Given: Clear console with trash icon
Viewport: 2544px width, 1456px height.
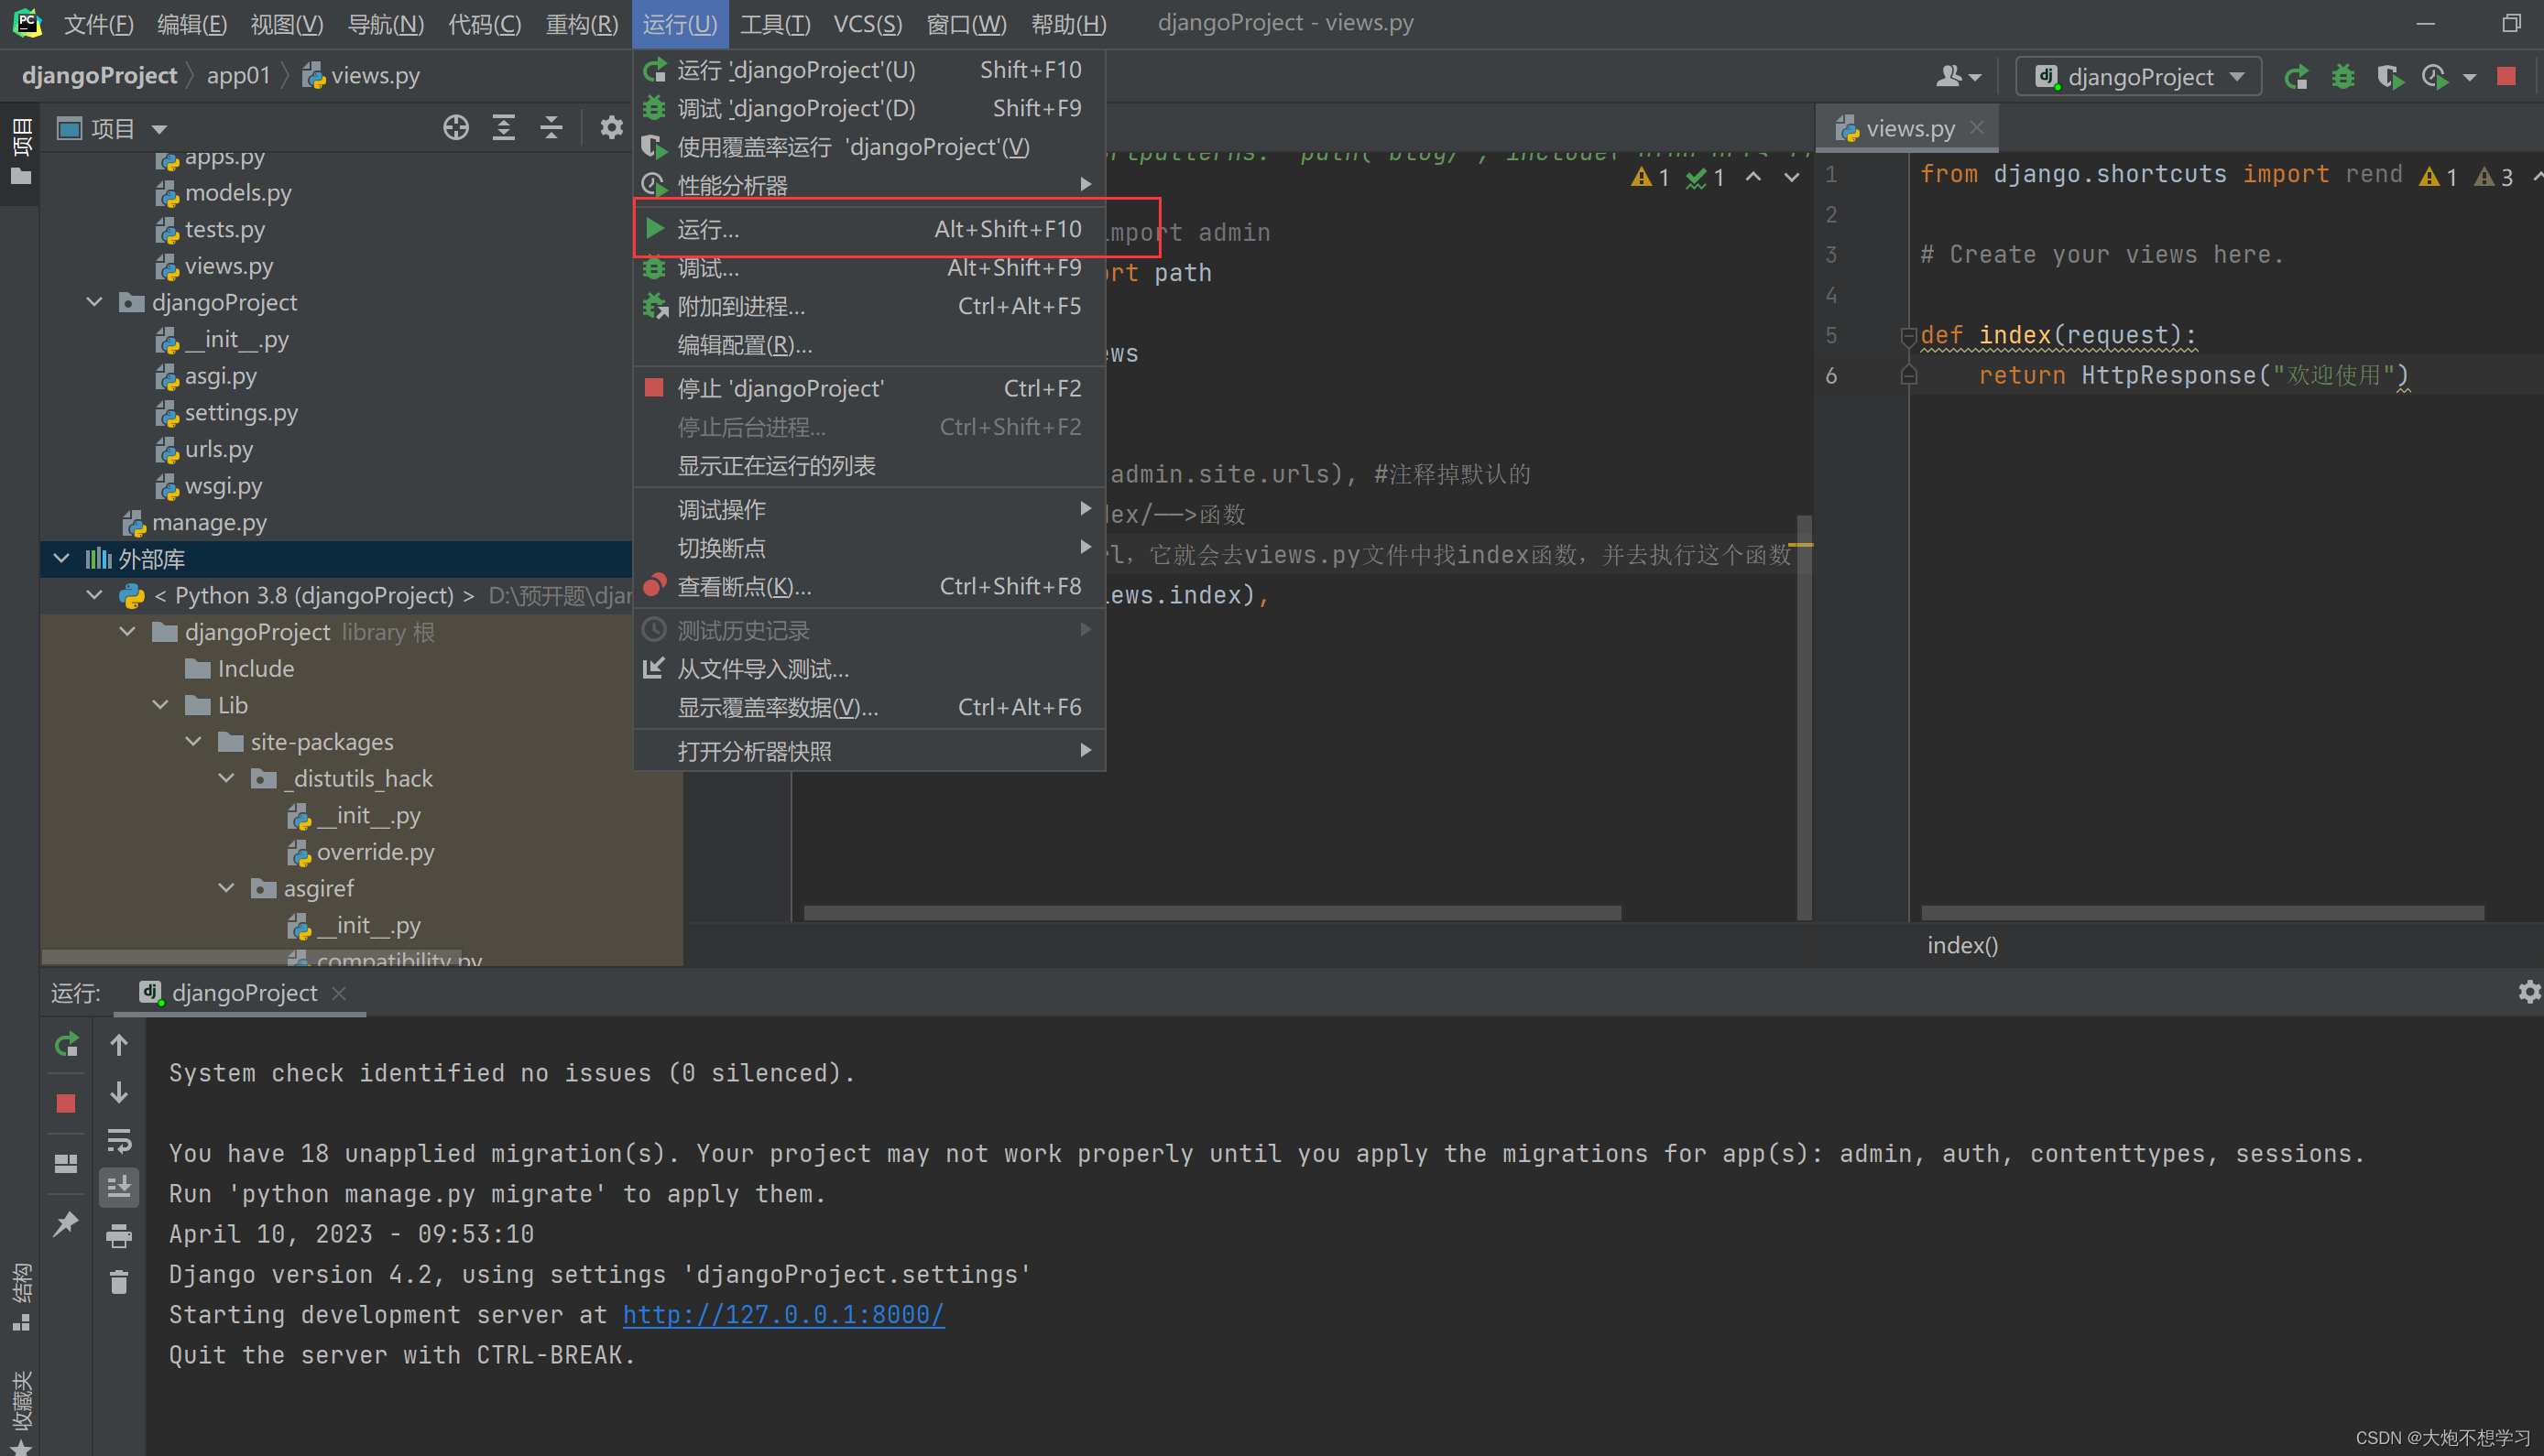Looking at the screenshot, I should [119, 1282].
